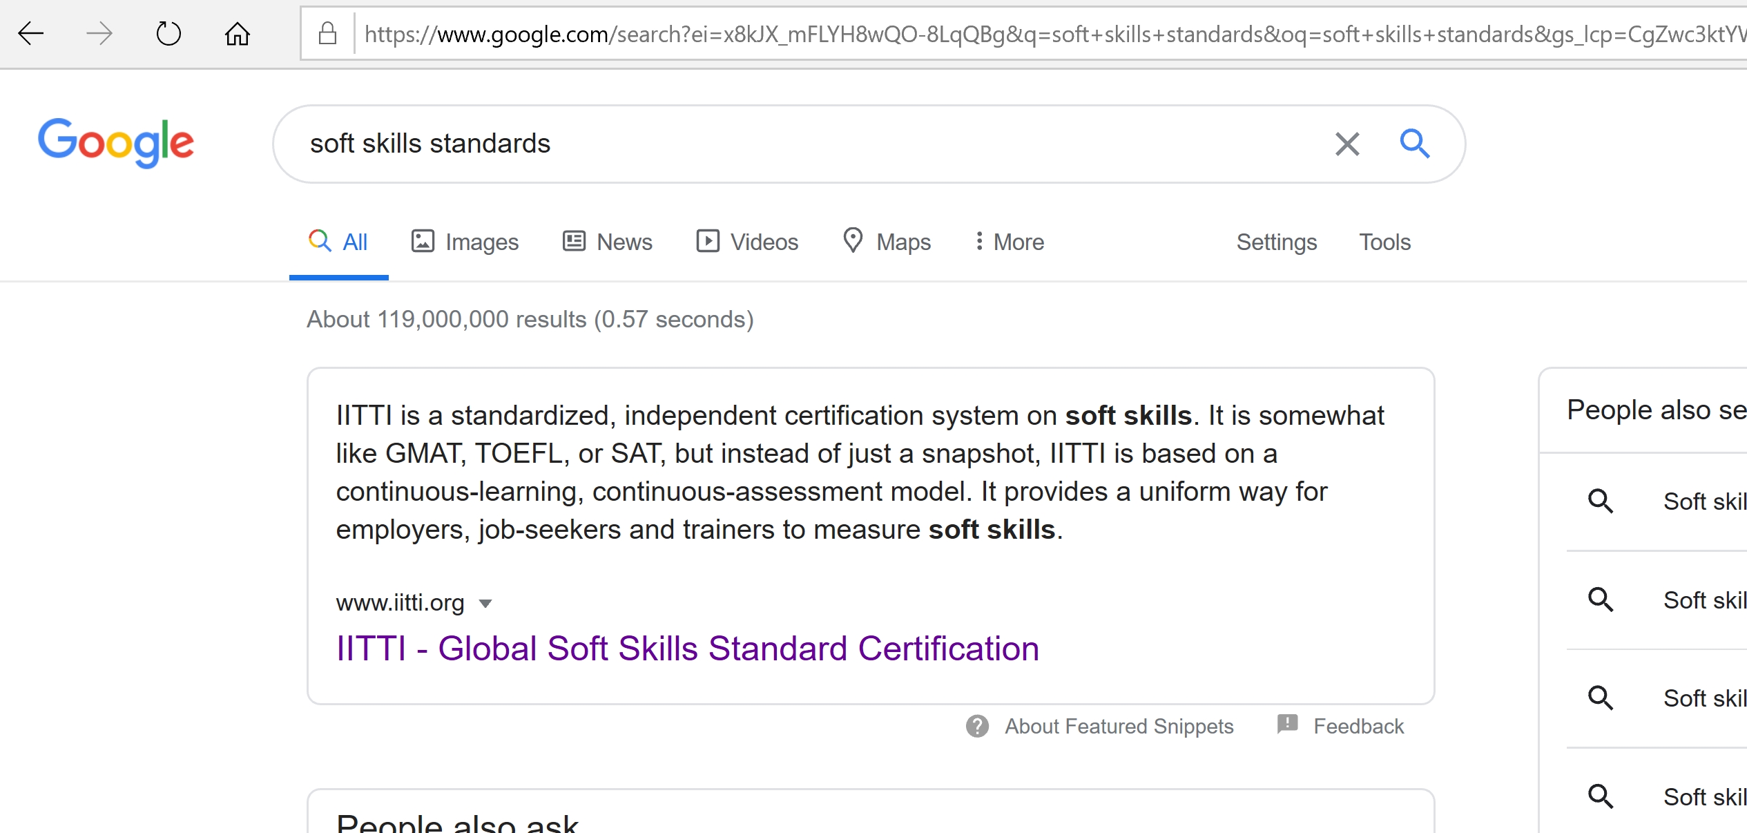1747x833 pixels.
Task: Open IITTI - Global Soft Skills Standard Certification link
Action: (x=687, y=649)
